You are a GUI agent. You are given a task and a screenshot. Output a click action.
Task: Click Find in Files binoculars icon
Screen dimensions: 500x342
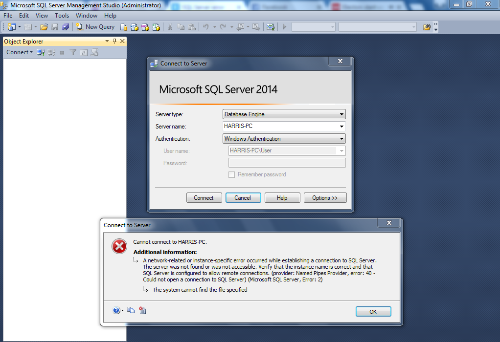427,27
